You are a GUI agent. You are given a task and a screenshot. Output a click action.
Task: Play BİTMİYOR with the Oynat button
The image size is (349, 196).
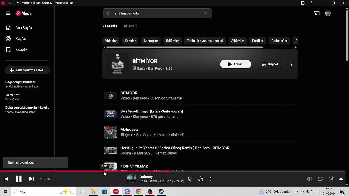click(236, 64)
